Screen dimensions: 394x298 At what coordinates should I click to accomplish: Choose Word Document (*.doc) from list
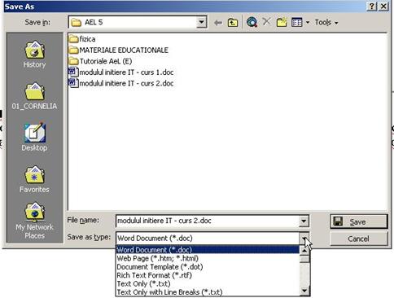pyautogui.click(x=208, y=250)
